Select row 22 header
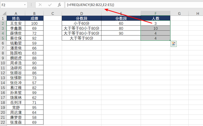 (x=3, y=122)
